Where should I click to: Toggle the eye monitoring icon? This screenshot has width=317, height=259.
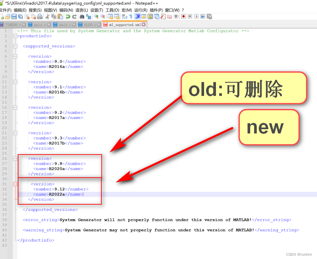pos(176,16)
